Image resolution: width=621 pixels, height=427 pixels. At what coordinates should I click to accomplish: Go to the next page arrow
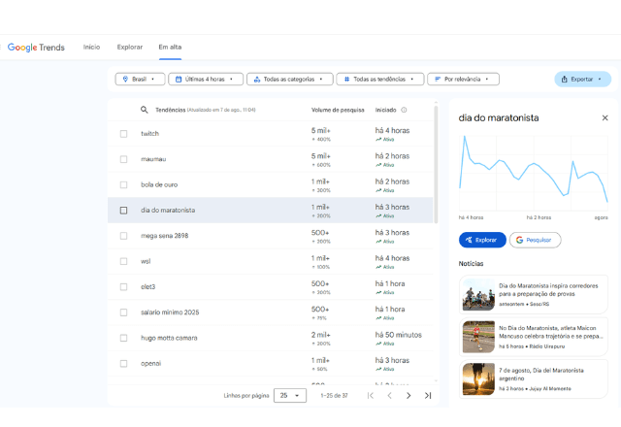pos(409,395)
